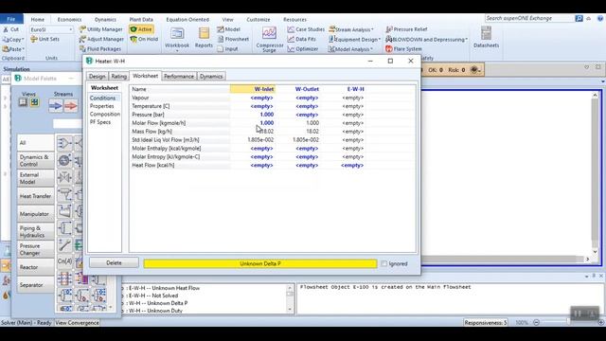Set solver to Active
This screenshot has width=606, height=341.
tap(141, 29)
